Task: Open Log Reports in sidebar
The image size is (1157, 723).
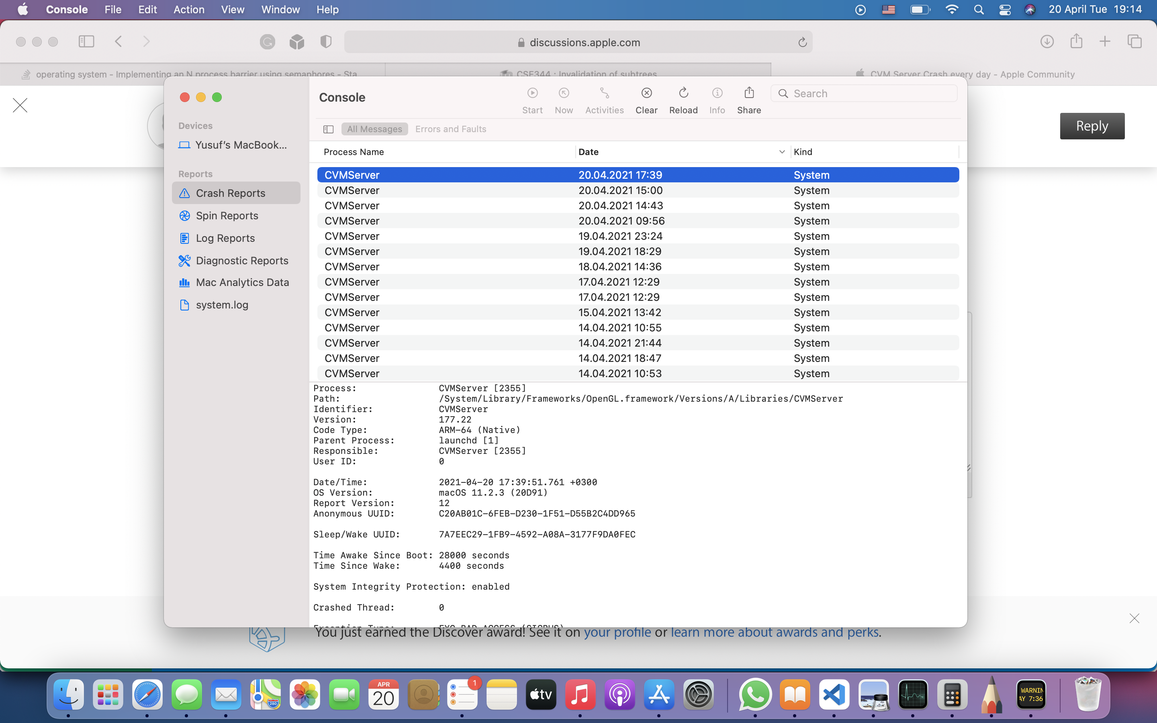Action: coord(225,238)
